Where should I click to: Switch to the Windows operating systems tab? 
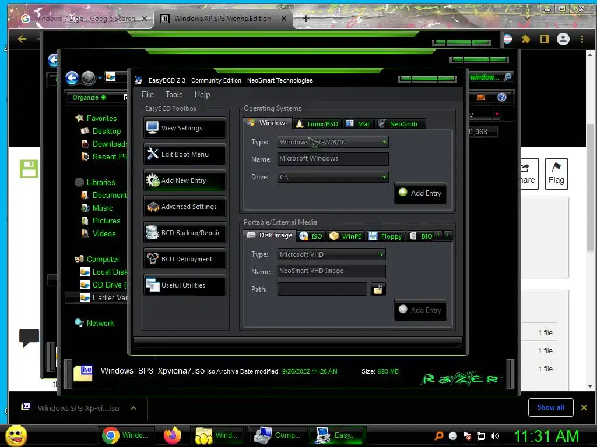(x=267, y=123)
